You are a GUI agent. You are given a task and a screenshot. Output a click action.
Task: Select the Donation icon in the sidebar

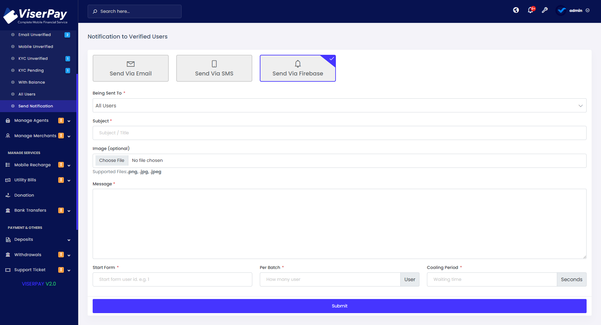[x=8, y=195]
